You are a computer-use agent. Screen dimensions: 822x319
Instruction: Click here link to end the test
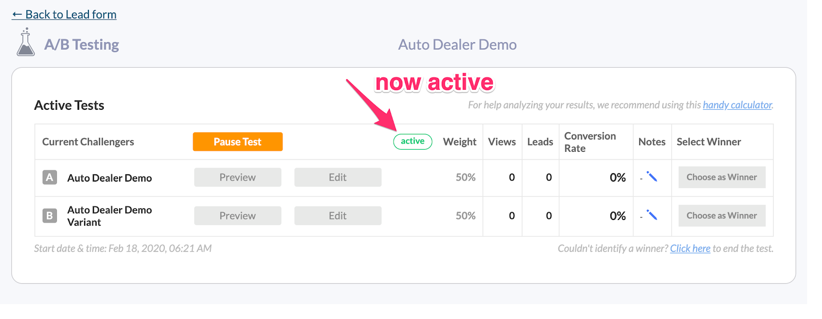690,249
